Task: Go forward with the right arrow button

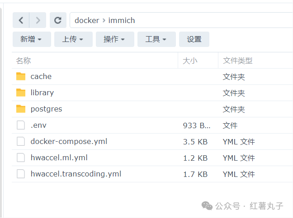Action: coord(38,20)
